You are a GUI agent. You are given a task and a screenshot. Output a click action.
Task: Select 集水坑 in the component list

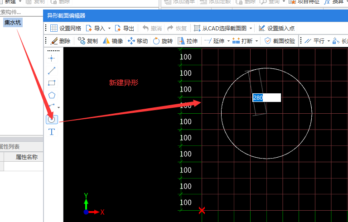pyautogui.click(x=13, y=22)
